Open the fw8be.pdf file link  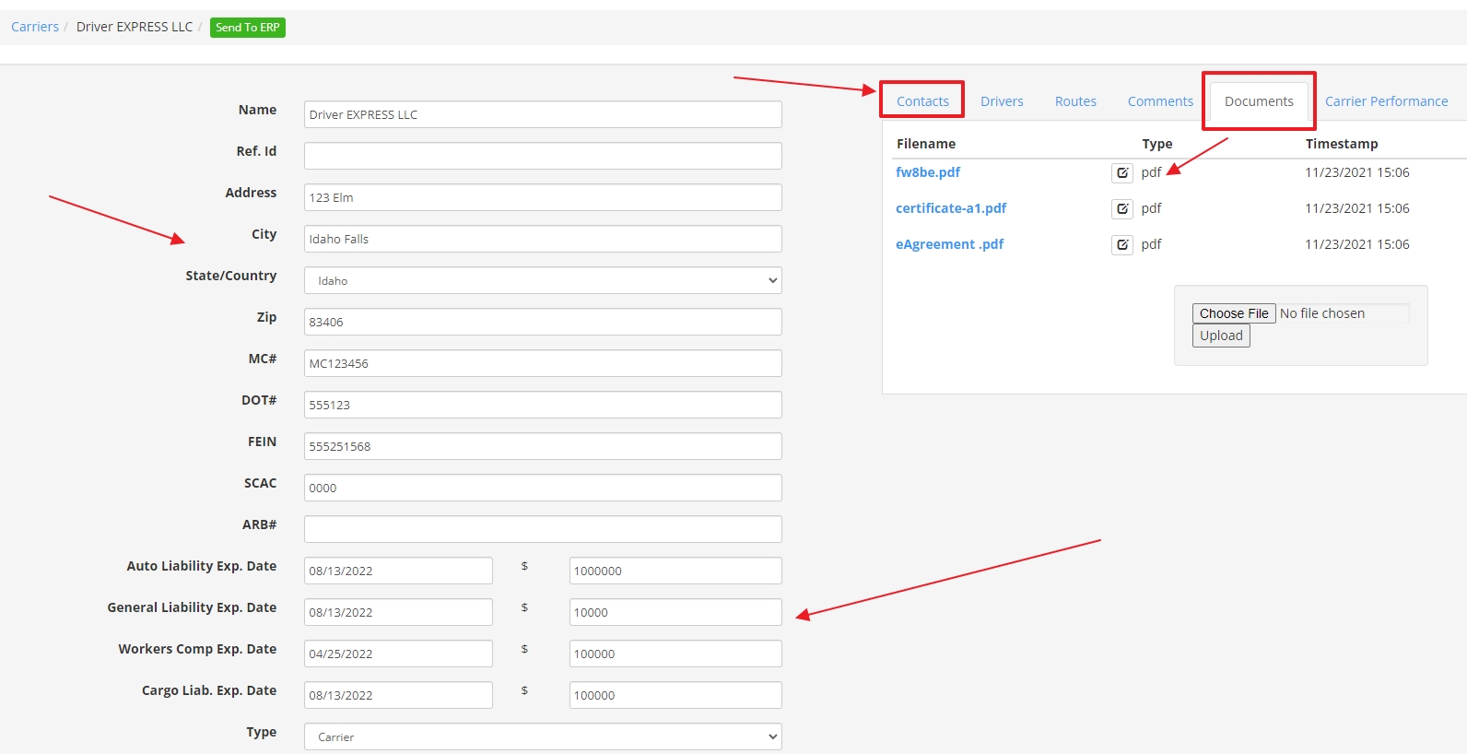click(x=928, y=172)
